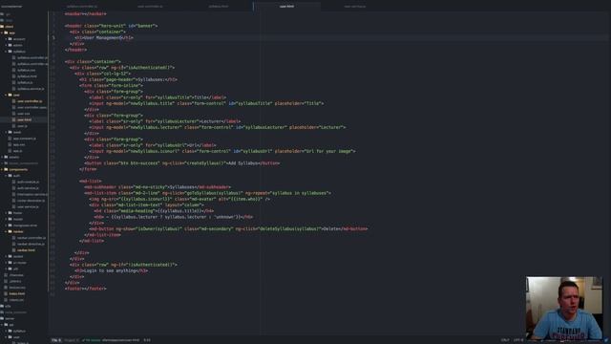The width and height of the screenshot is (611, 344).
Task: Collapse the app folder in the tree
Action: tap(2, 32)
